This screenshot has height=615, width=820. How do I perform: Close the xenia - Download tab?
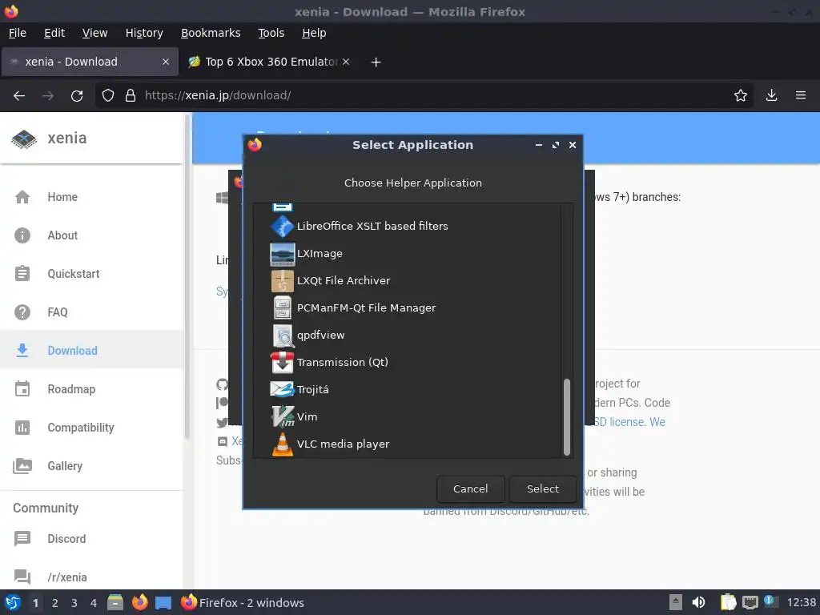pos(166,62)
